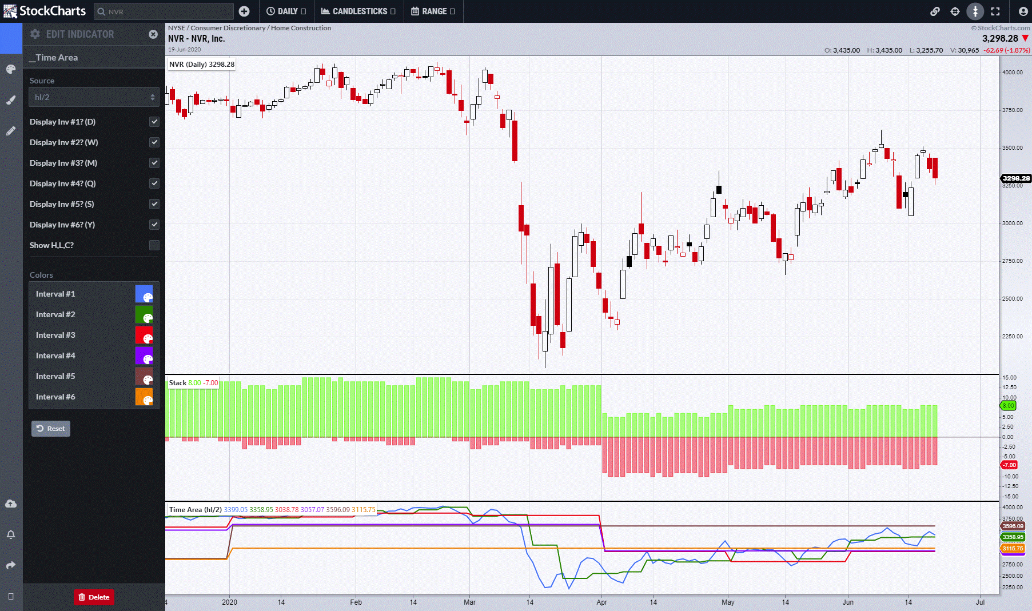Click the square icon at sidebar bottom

tap(11, 596)
